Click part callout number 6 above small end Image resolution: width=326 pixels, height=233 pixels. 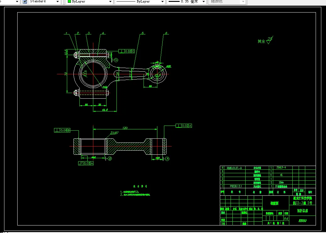click(x=166, y=33)
